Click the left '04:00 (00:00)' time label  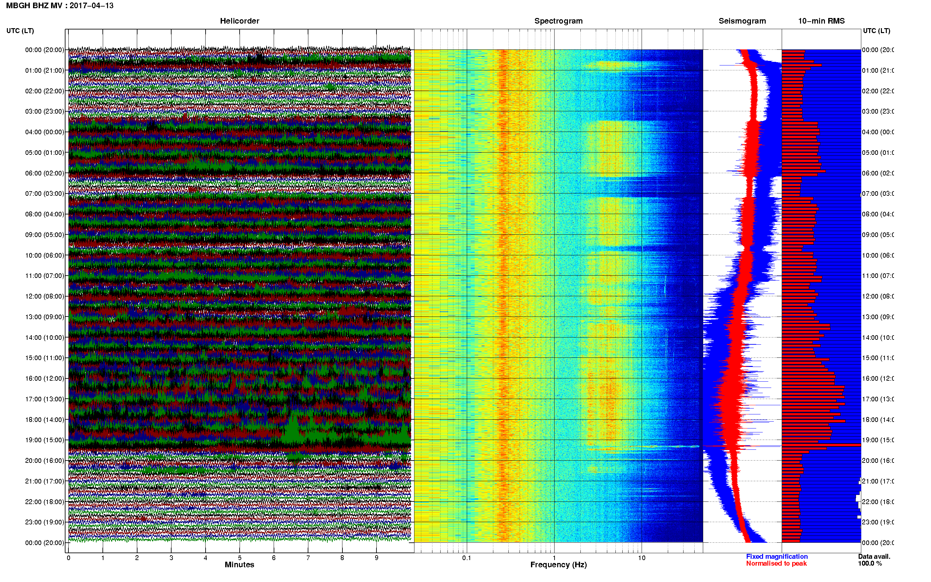45,132
